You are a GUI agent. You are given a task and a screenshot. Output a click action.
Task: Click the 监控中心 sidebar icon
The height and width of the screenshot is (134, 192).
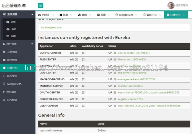click(4, 76)
